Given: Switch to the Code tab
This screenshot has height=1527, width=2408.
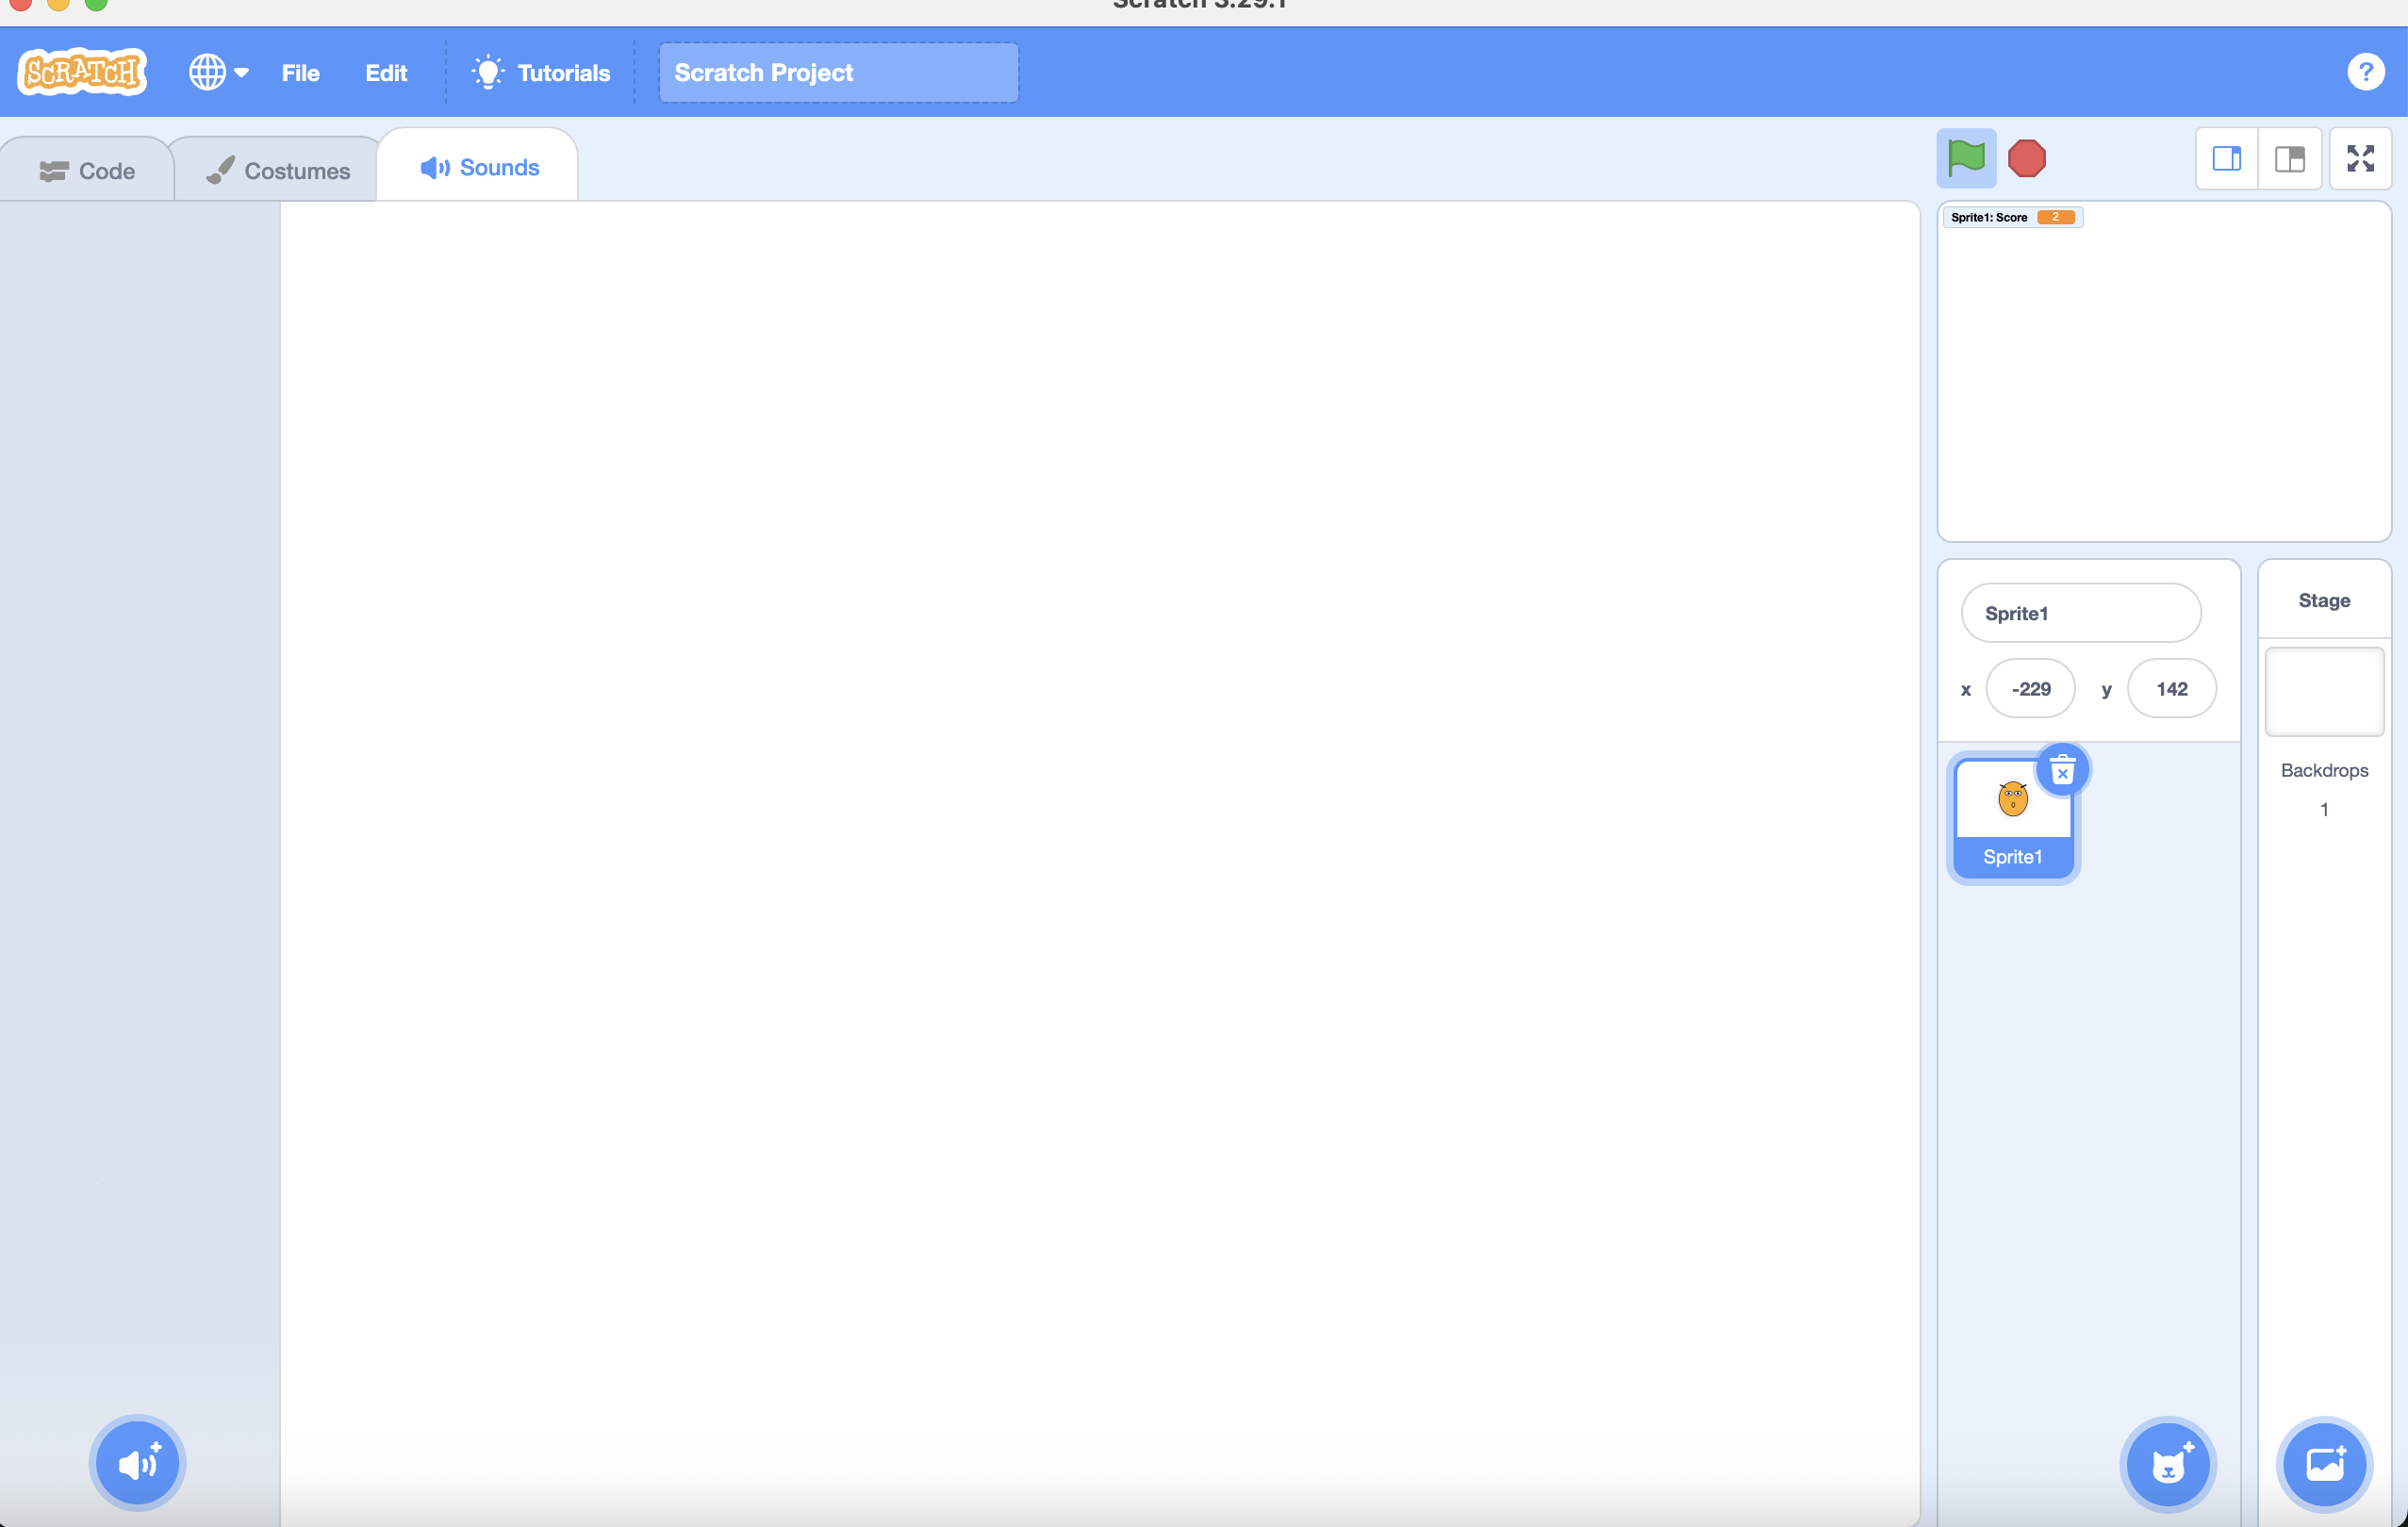Looking at the screenshot, I should click(89, 169).
